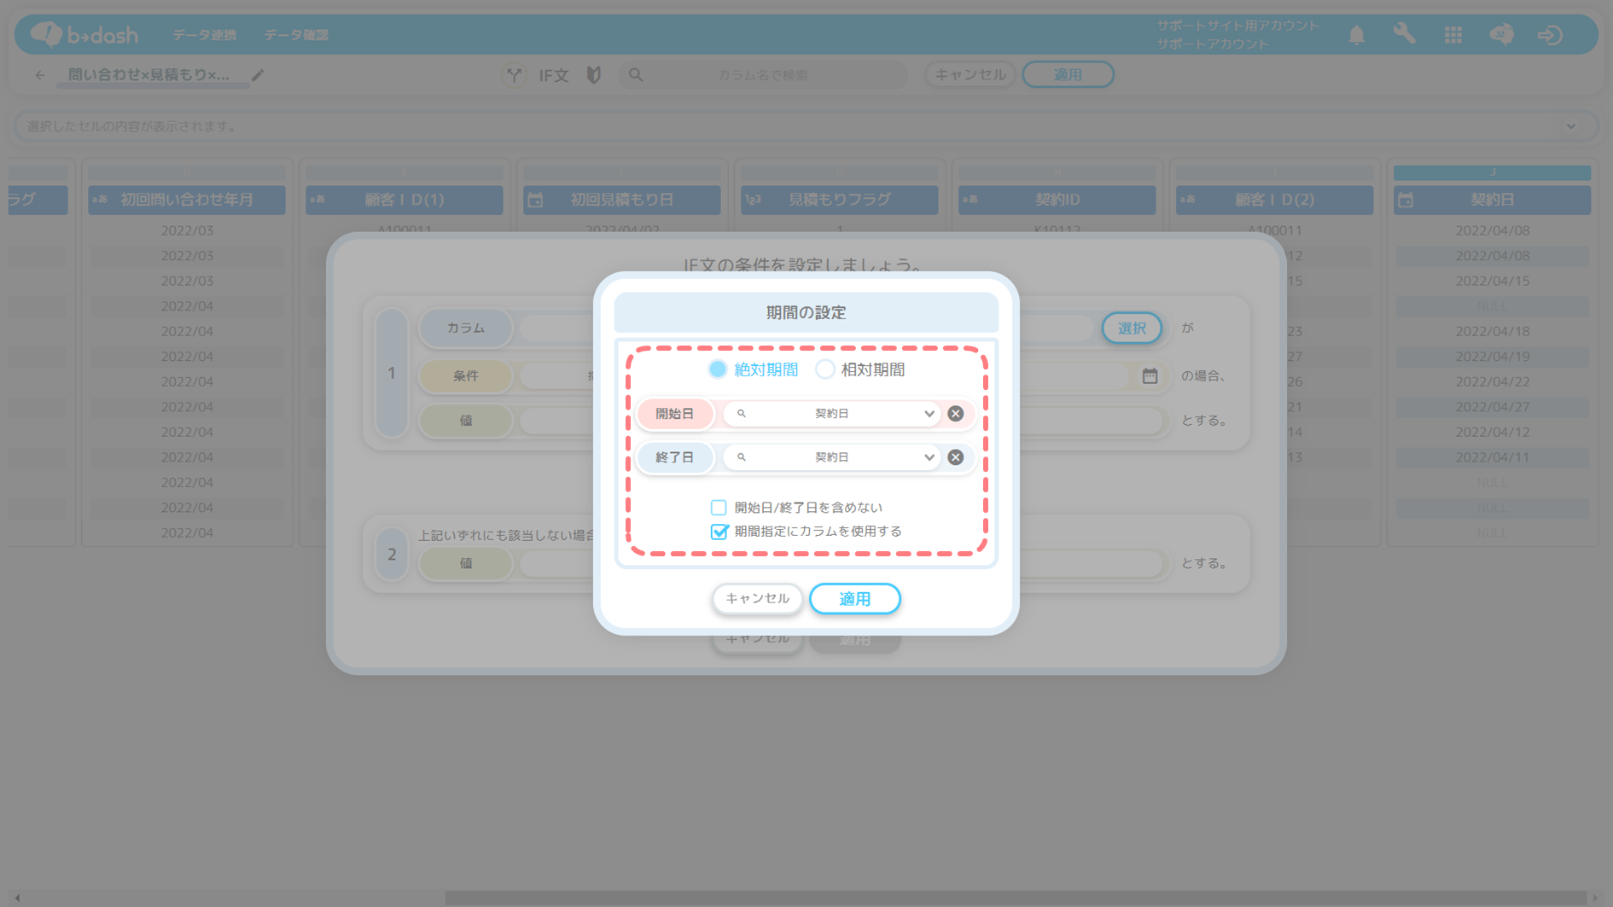Viewport: 1613px width, 907px height.
Task: Click the number type icon on 見積もりフラグ header
Action: coord(753,200)
